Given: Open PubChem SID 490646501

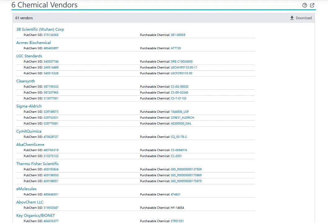Looking at the screenshot, I should pyautogui.click(x=51, y=195).
